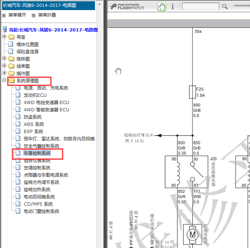Open 座椅加热系统 diagram
250x248 pixels.
point(37,190)
